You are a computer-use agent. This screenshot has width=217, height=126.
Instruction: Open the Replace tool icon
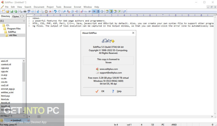click(68, 11)
